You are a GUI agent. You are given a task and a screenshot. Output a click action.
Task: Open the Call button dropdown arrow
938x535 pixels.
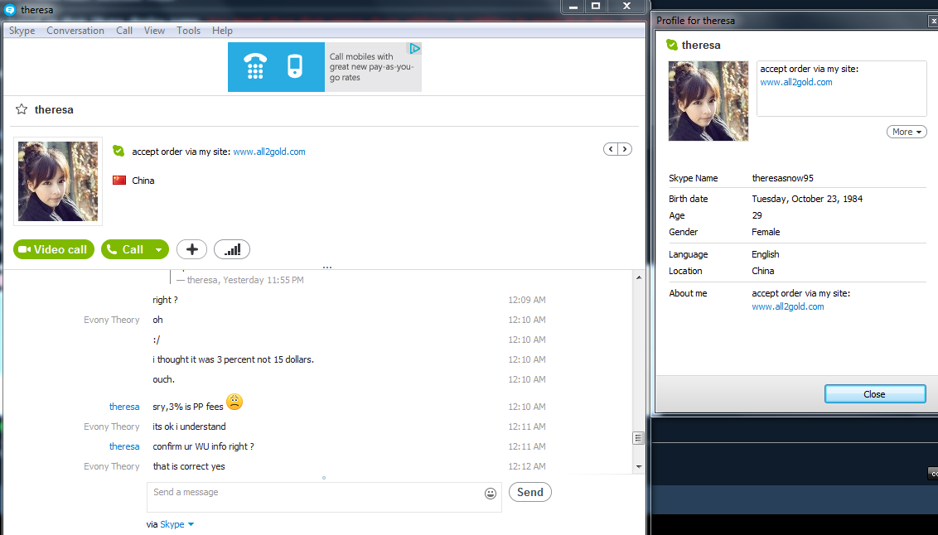click(158, 249)
